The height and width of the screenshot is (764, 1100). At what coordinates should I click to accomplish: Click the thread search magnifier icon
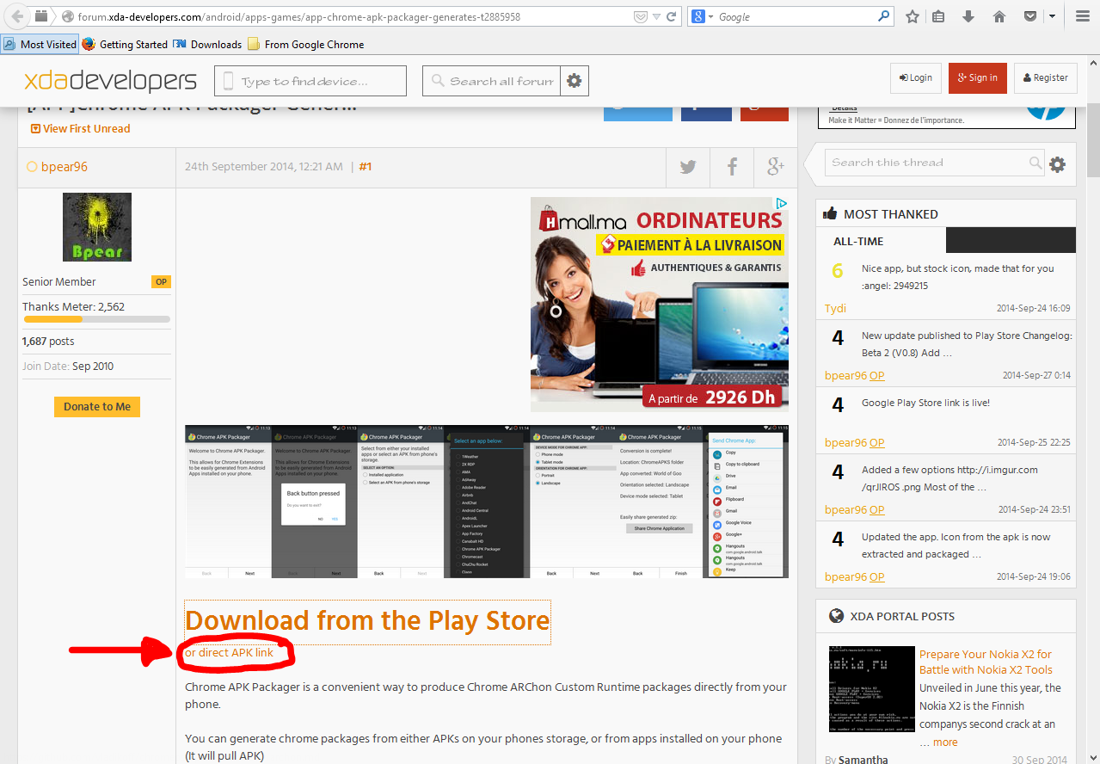point(1036,163)
